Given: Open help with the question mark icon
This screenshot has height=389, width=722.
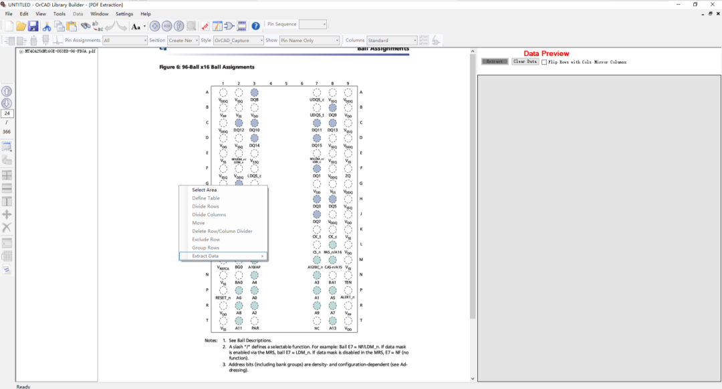Looking at the screenshot, I should [x=255, y=26].
